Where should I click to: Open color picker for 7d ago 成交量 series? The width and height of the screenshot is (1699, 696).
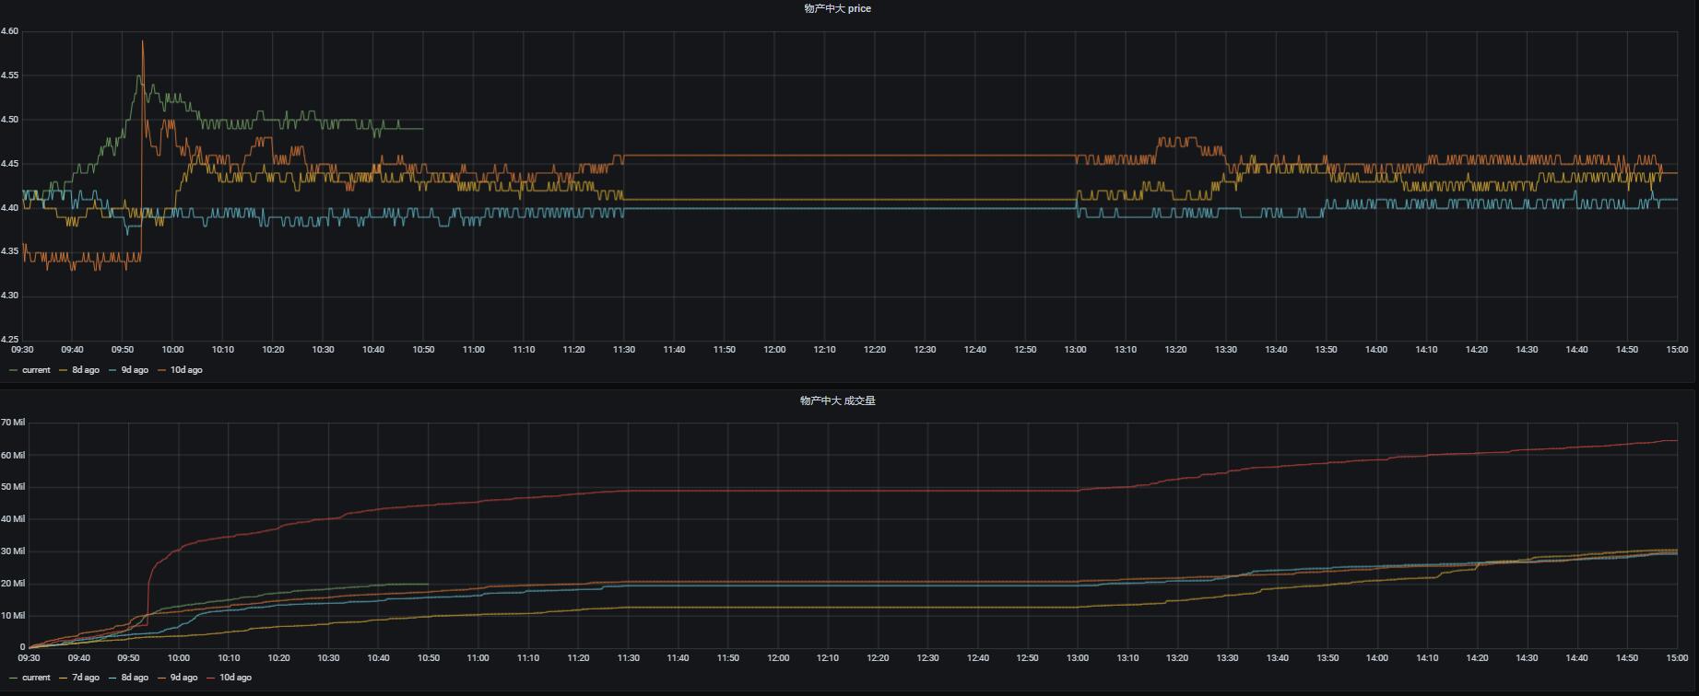[x=64, y=678]
